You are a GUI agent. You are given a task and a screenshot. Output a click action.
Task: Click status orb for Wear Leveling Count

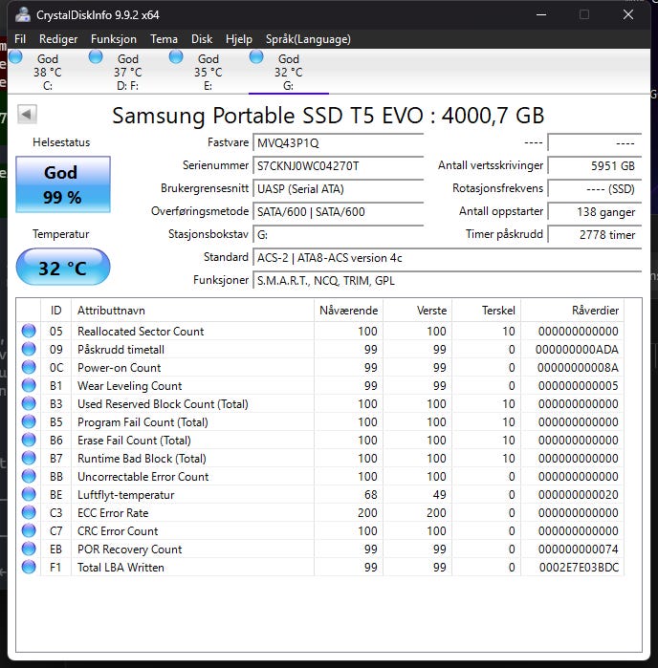pos(29,385)
